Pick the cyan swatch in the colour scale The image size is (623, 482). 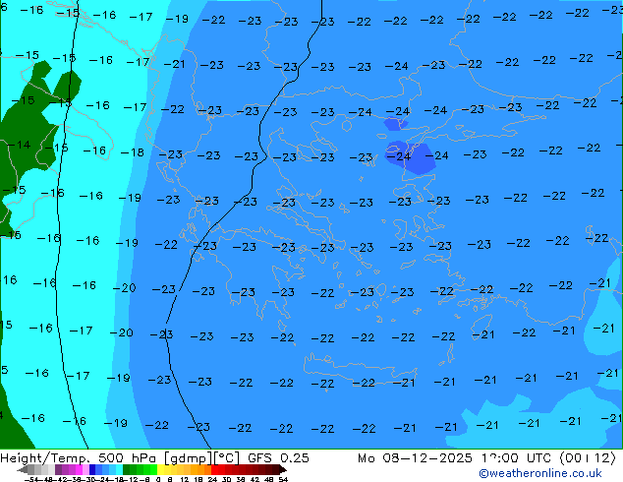coord(120,470)
